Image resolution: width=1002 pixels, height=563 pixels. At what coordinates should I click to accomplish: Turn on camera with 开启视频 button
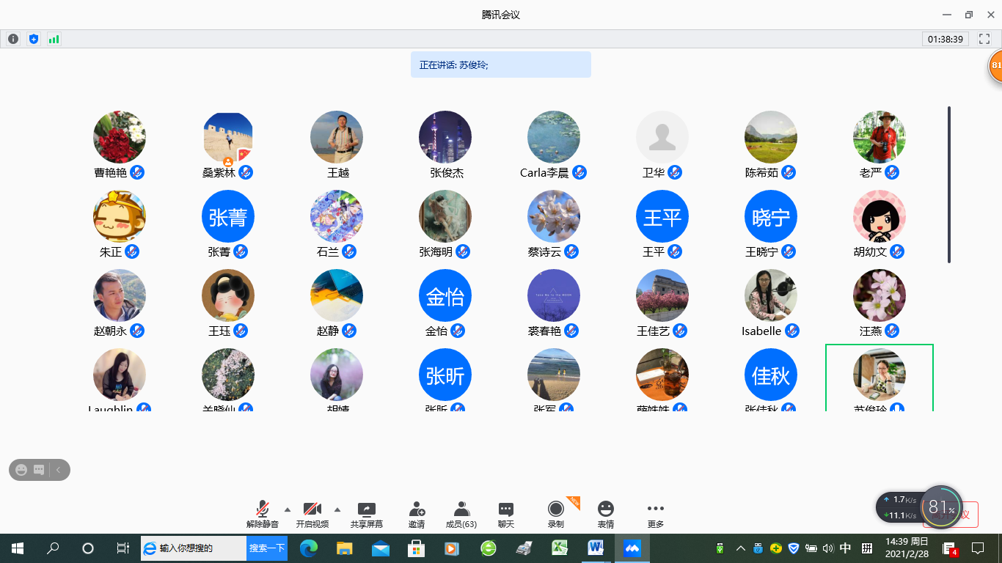(312, 510)
